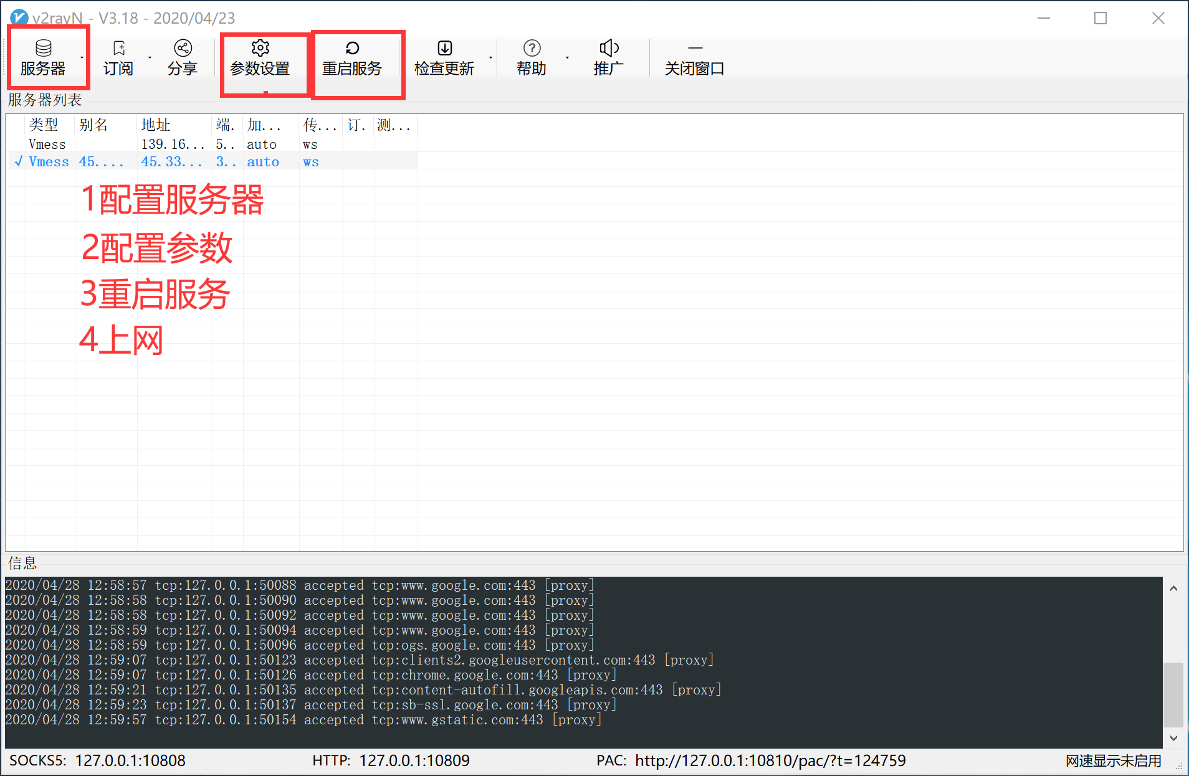
Task: Click 网速显示未启用 status bar text
Action: click(1113, 760)
